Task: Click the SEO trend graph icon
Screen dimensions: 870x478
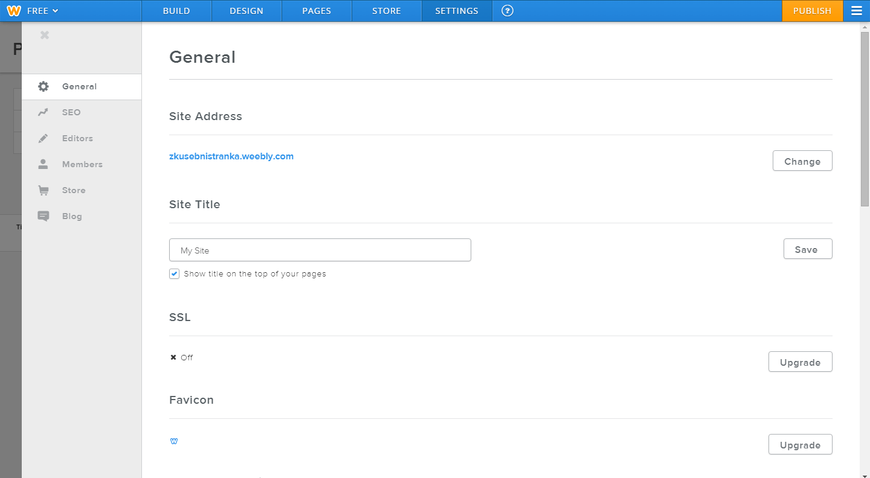Action: coord(43,112)
